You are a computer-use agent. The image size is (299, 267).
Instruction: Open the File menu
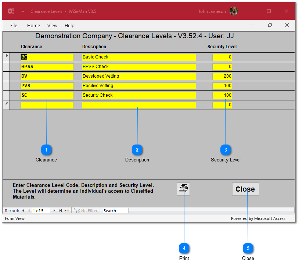coord(14,25)
